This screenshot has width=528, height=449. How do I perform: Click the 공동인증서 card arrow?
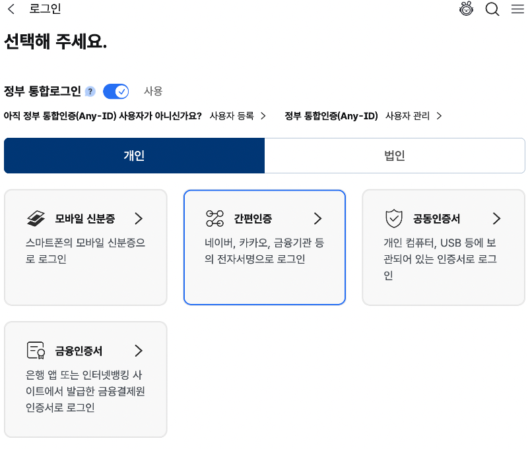coord(497,219)
